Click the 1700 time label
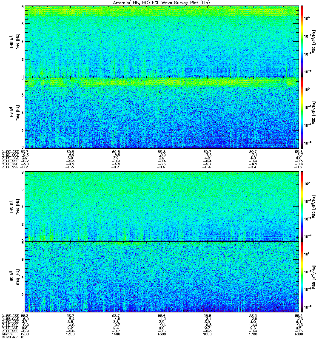The width and height of the screenshot is (319, 340). [x=253, y=334]
